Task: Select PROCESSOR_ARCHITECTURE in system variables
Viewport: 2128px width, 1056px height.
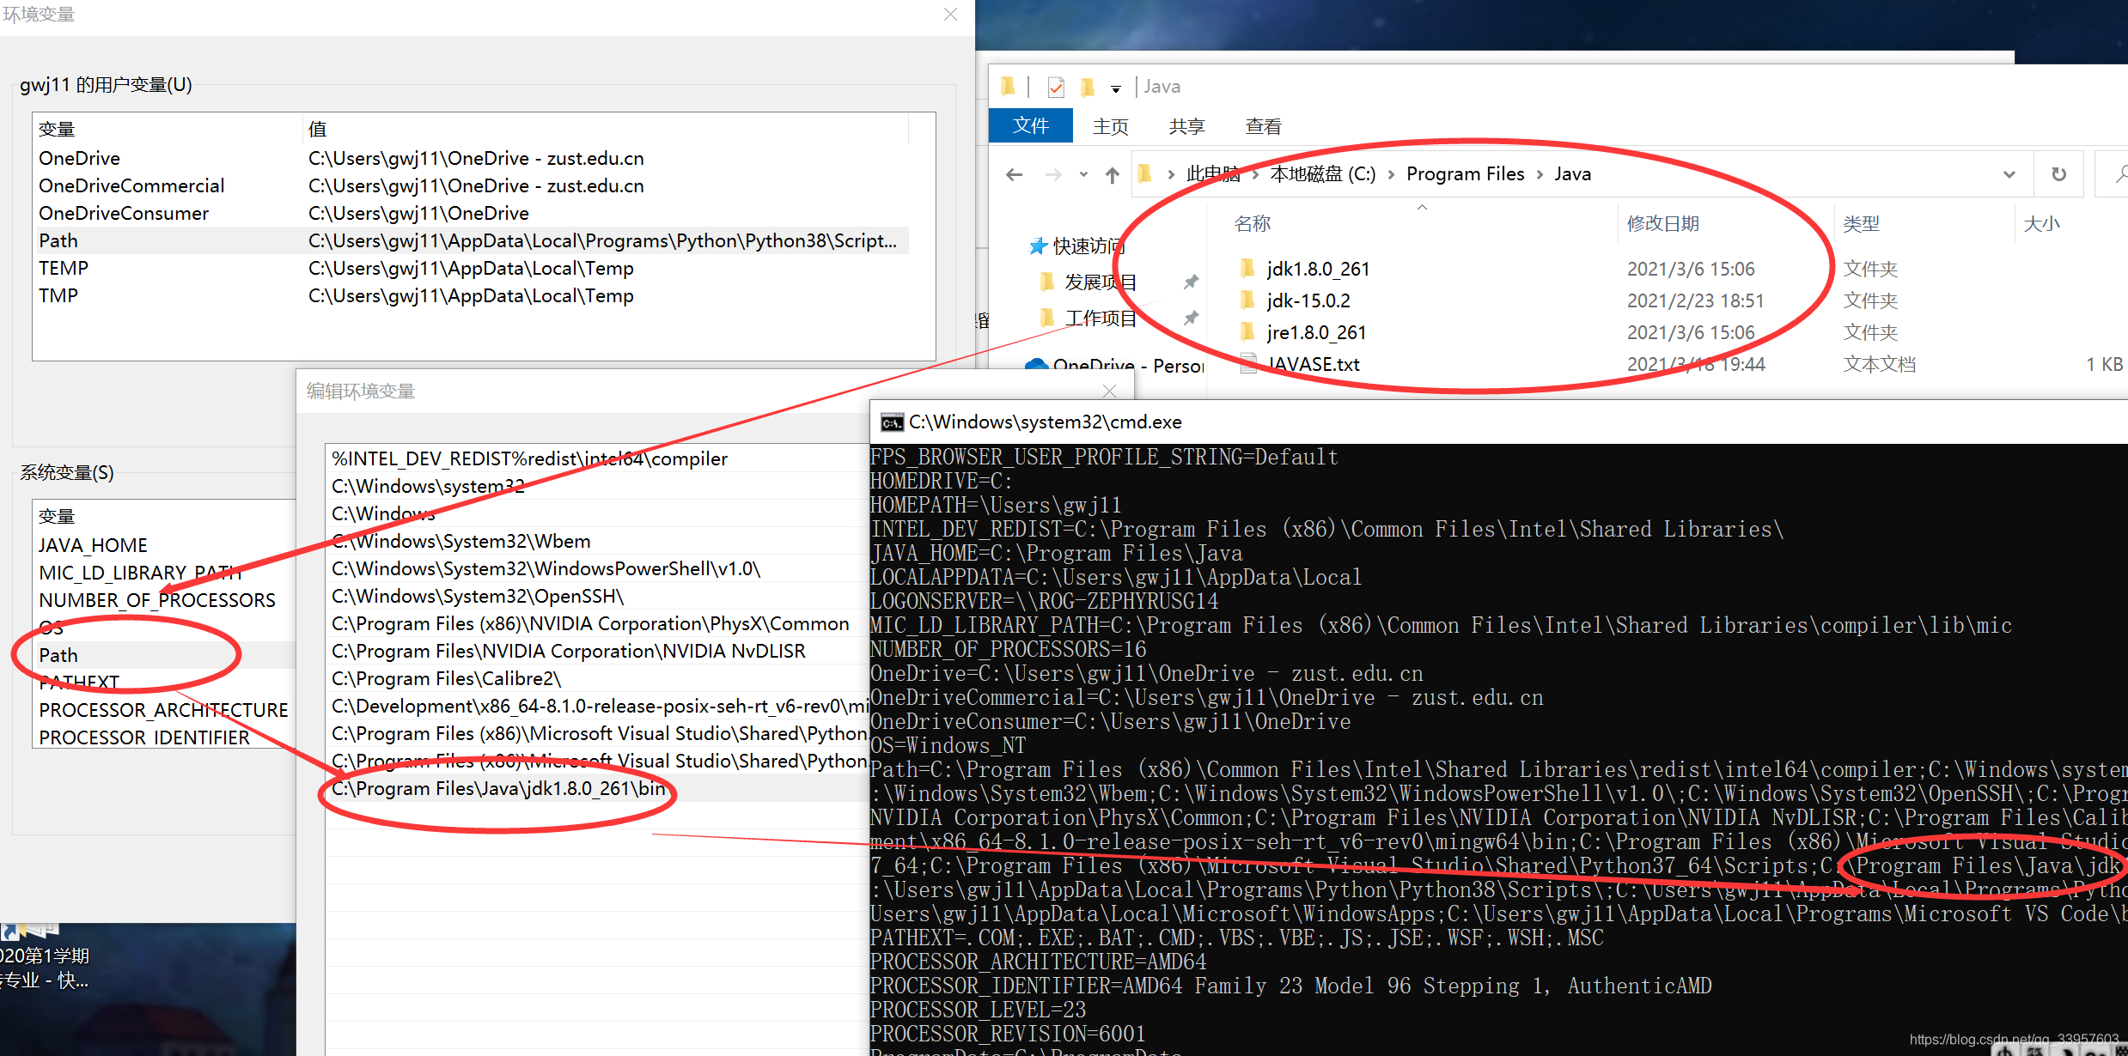Action: 164,710
